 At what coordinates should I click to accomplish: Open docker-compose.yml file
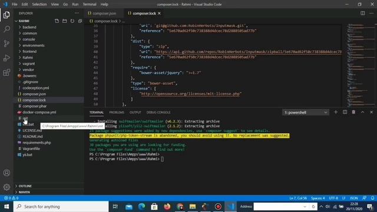39,112
